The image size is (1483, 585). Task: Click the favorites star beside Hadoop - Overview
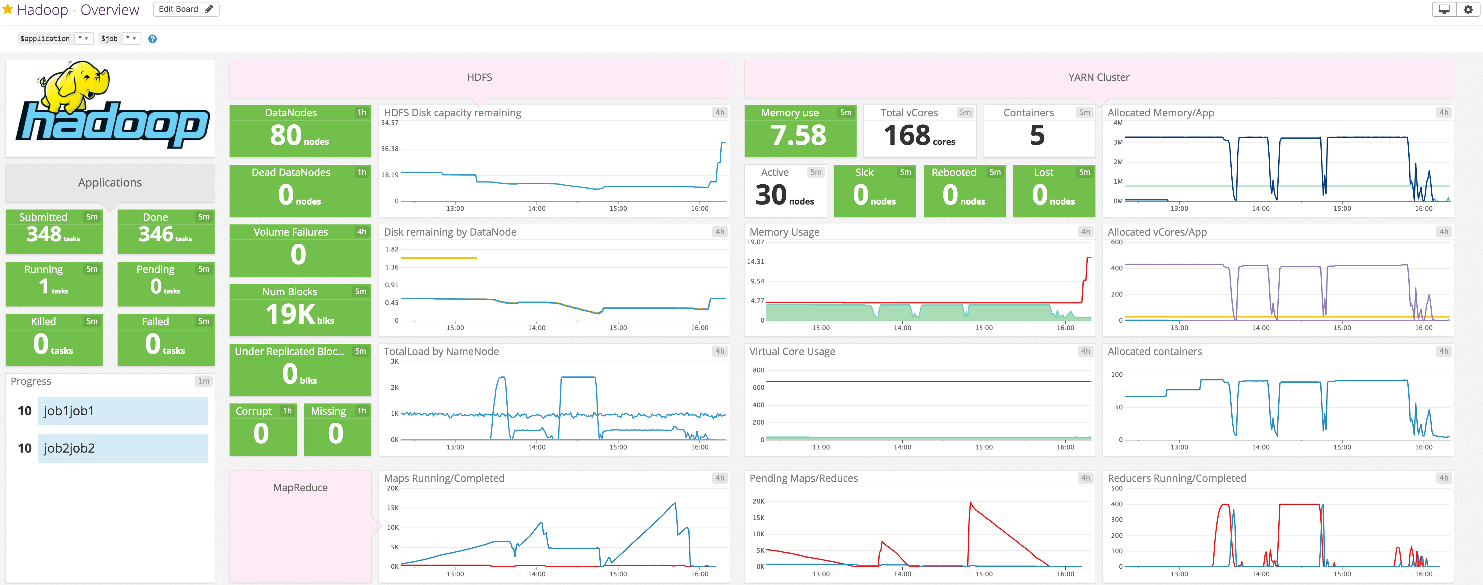(7, 9)
